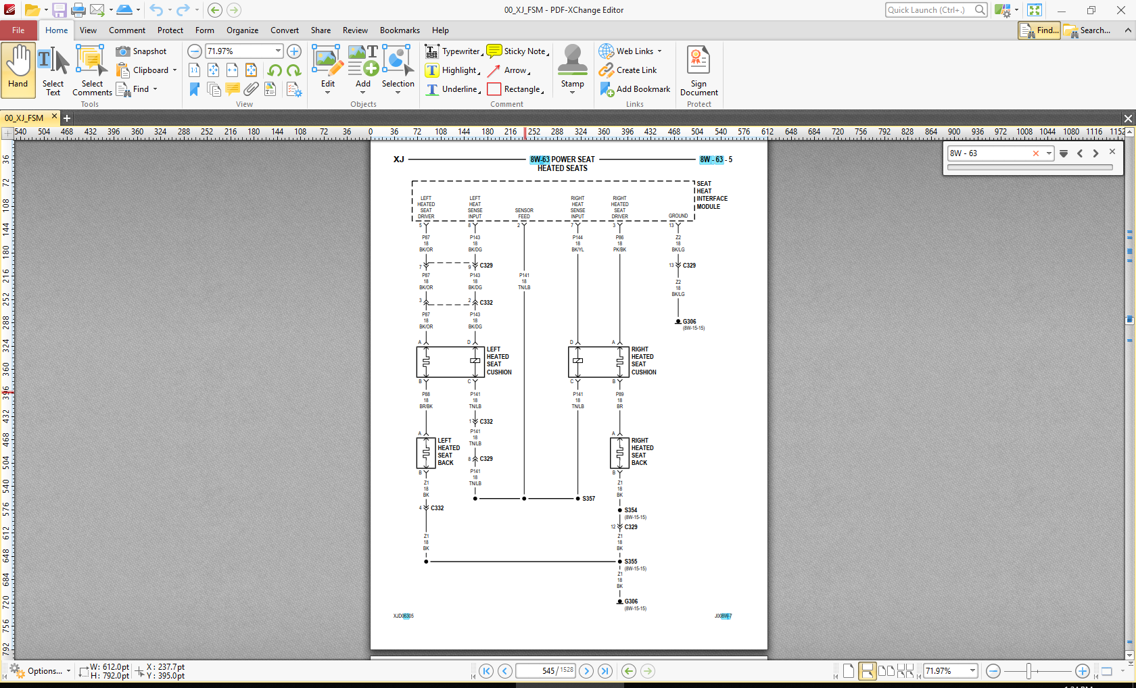
Task: Enable single page layout in status bar
Action: pyautogui.click(x=849, y=671)
